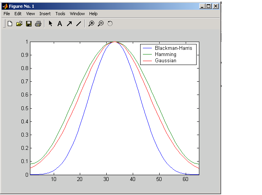The height and width of the screenshot is (195, 262).
Task: Select the Insert Line tool
Action: tap(79, 24)
